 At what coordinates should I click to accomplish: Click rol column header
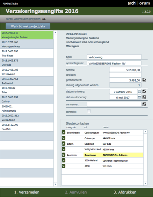(x=85, y=127)
